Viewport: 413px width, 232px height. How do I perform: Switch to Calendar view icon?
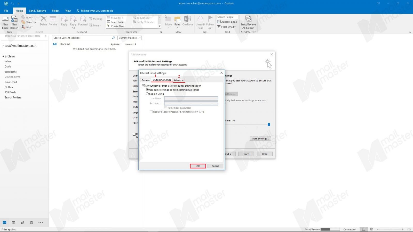pos(13,222)
